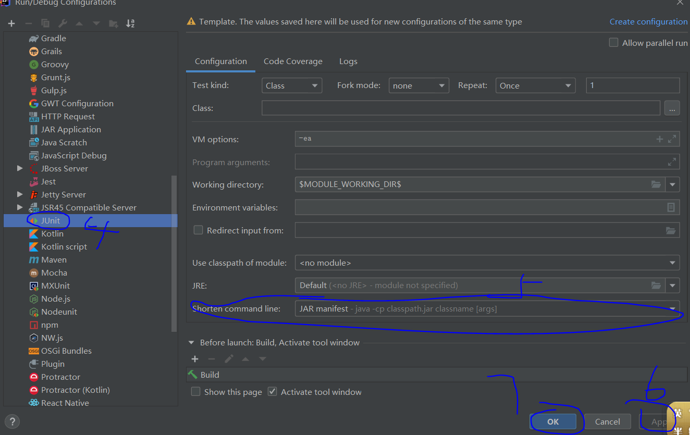
Task: Expand the VM options field editor
Action: point(672,139)
